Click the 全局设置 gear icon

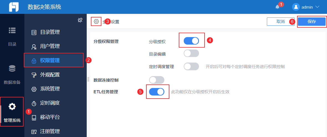click(96, 21)
